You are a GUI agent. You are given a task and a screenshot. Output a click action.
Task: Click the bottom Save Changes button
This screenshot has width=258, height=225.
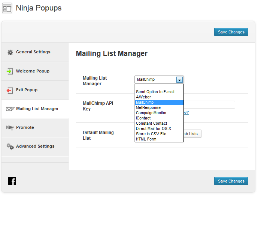[x=231, y=181]
